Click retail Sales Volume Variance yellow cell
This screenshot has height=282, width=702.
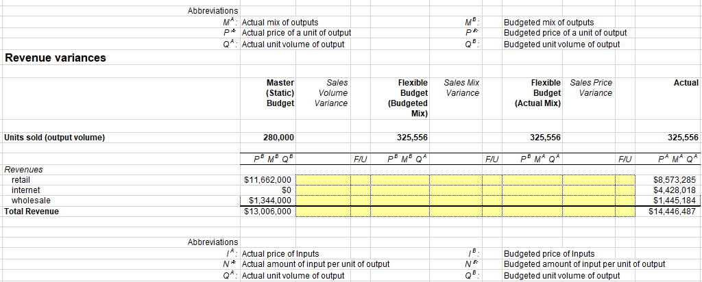(323, 180)
